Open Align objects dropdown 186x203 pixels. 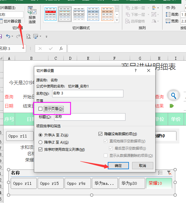[156, 8]
